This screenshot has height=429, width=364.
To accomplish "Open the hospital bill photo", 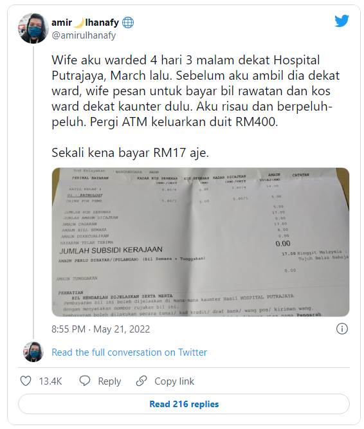I will coord(201,242).
